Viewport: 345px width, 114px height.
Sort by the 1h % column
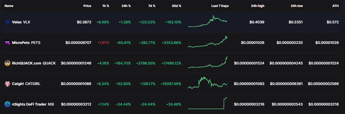point(105,6)
